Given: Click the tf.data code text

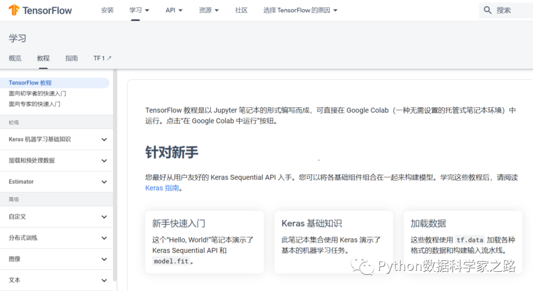Looking at the screenshot, I should pos(470,240).
